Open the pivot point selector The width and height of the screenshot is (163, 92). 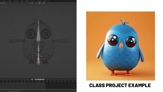[36, 3]
